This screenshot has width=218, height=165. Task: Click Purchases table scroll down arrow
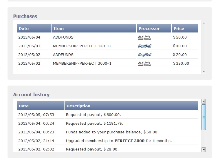coord(204,71)
